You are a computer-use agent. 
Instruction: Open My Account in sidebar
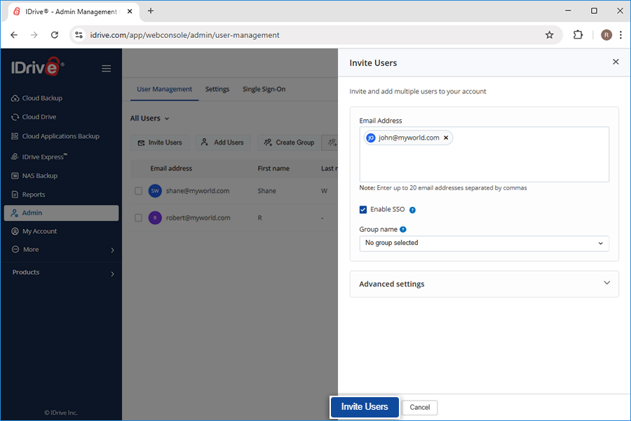(34, 232)
